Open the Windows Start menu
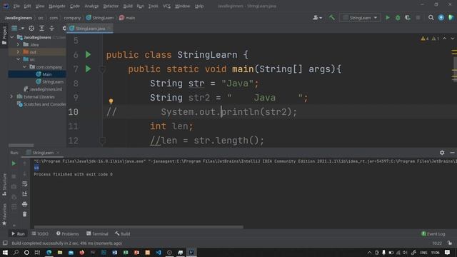Image resolution: width=457 pixels, height=257 pixels. 5,252
